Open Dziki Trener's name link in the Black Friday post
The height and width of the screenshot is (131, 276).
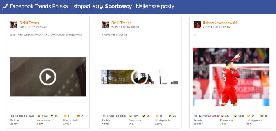[x=29, y=23]
